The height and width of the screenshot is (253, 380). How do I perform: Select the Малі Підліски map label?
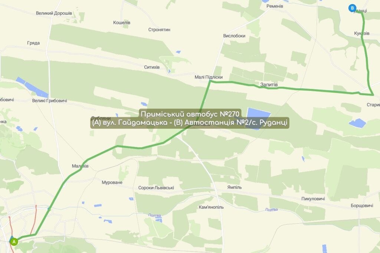(x=209, y=77)
